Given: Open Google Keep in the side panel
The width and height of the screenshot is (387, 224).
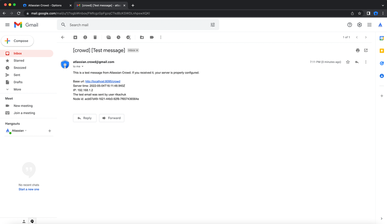Looking at the screenshot, I should click(382, 50).
